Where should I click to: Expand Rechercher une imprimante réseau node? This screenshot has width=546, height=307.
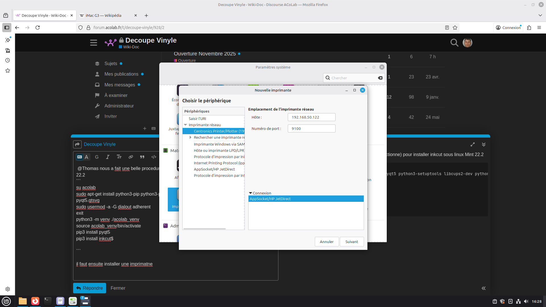tap(191, 137)
